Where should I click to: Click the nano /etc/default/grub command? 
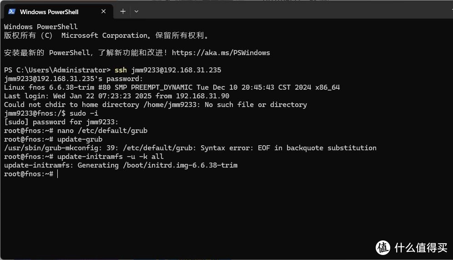(102, 130)
